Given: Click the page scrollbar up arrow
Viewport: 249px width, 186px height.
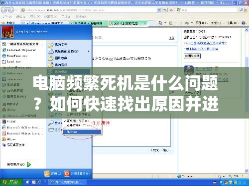Looking at the screenshot, I should coord(247,30).
